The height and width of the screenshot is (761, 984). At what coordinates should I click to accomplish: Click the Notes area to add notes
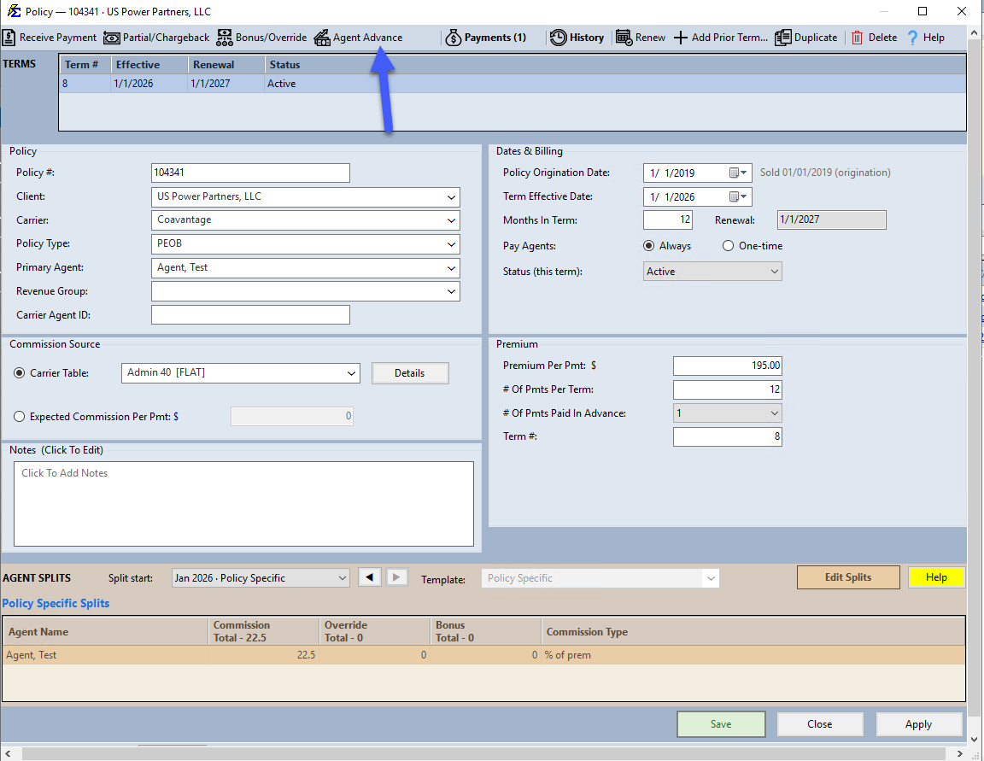pyautogui.click(x=243, y=504)
